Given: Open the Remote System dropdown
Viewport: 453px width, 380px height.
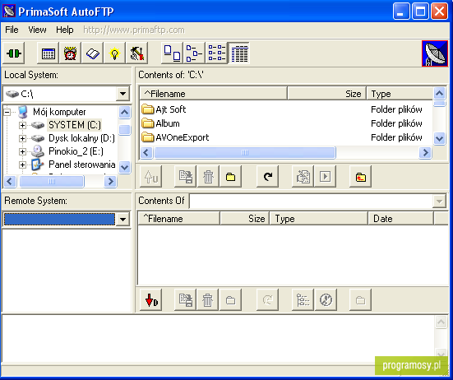Looking at the screenshot, I should [122, 220].
